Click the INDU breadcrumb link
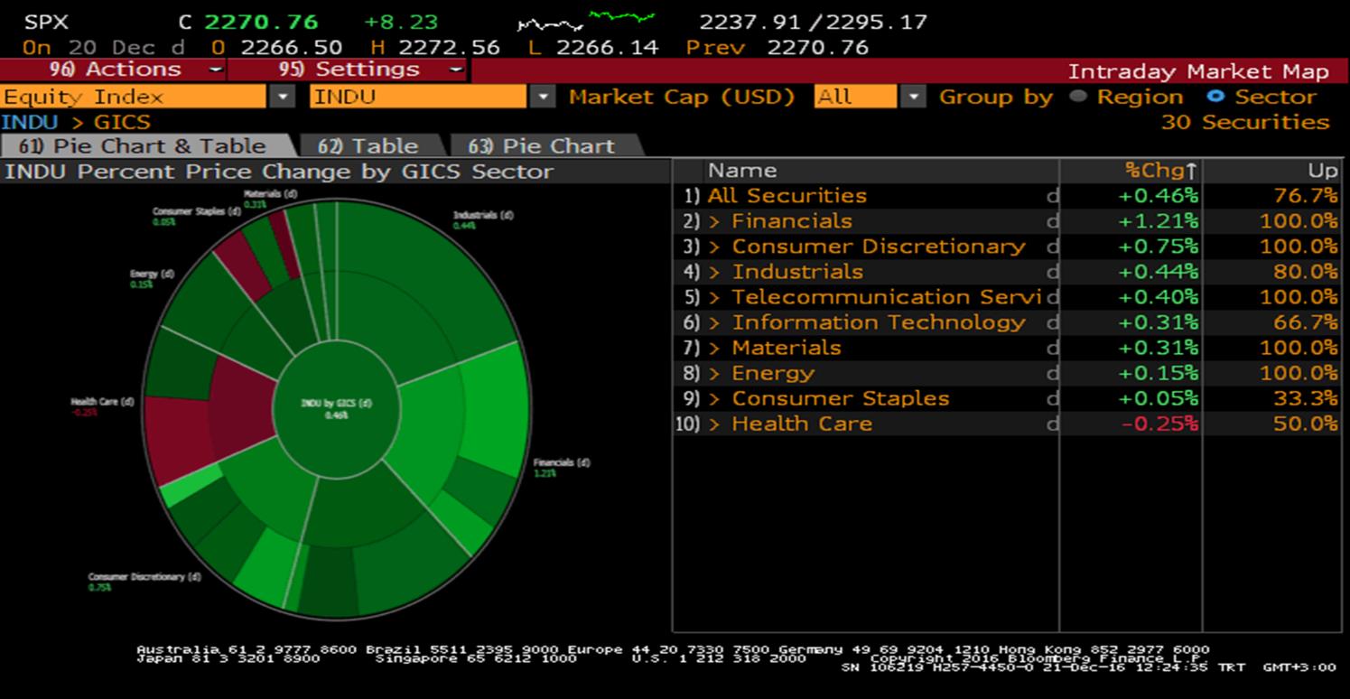The image size is (1350, 699). click(30, 122)
